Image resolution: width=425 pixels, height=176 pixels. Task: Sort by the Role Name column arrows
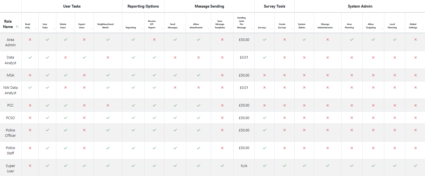pos(18,27)
